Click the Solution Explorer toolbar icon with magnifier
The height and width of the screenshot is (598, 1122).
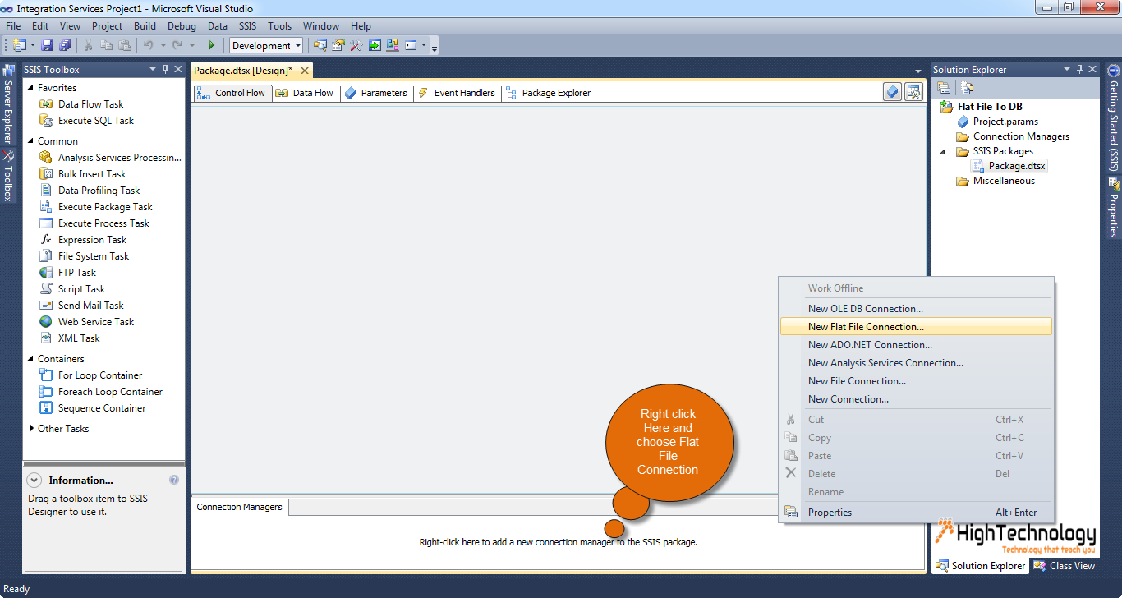(x=320, y=45)
